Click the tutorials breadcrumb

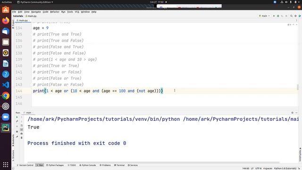(18, 16)
